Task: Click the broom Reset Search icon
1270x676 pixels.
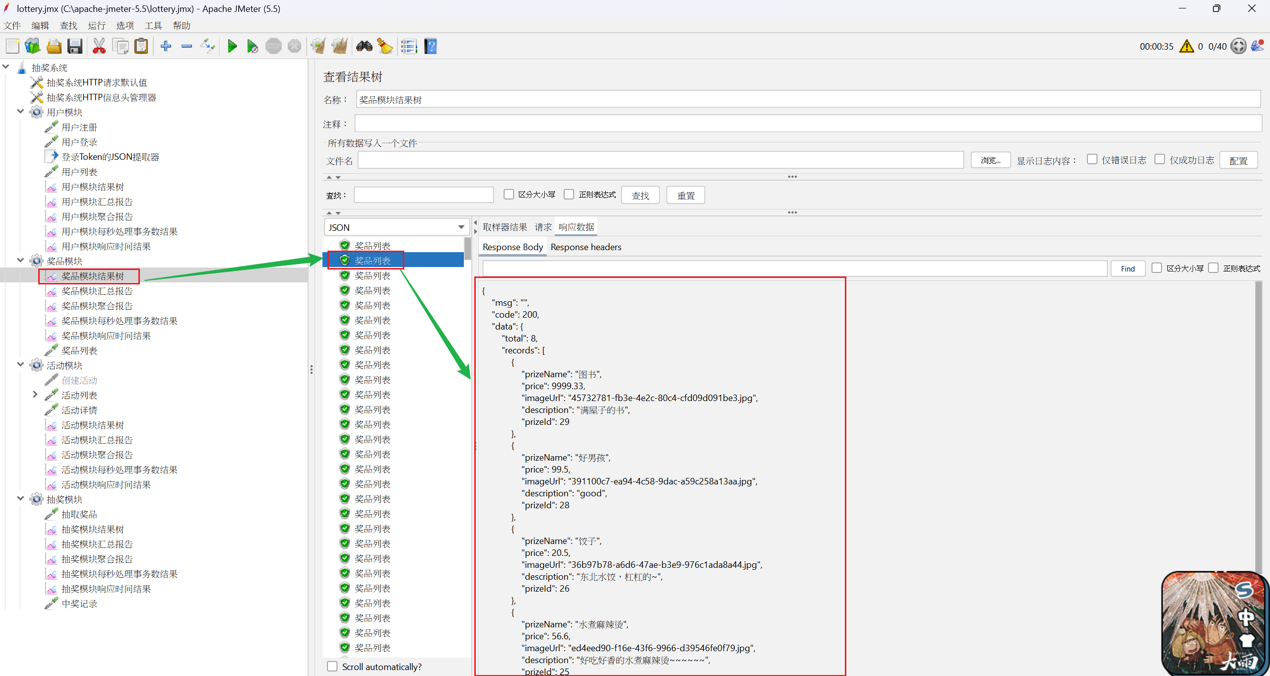Action: pos(385,47)
